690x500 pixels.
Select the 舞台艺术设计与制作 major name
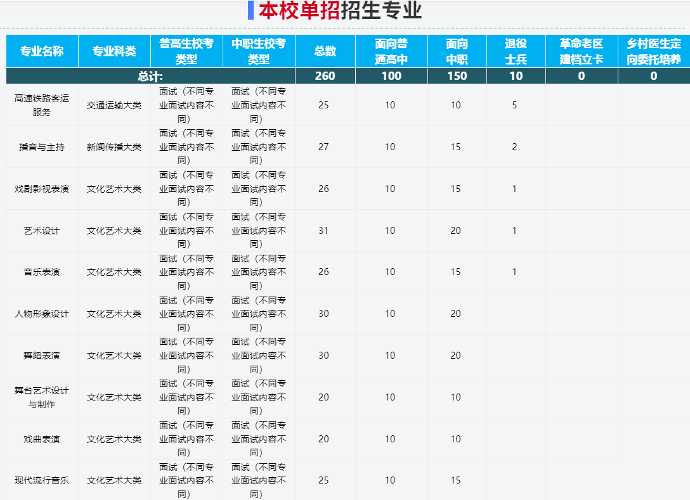[x=42, y=397]
